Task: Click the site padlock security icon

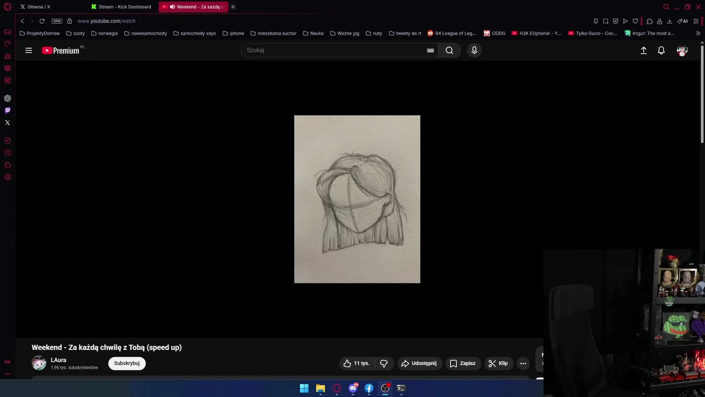Action: (x=69, y=21)
